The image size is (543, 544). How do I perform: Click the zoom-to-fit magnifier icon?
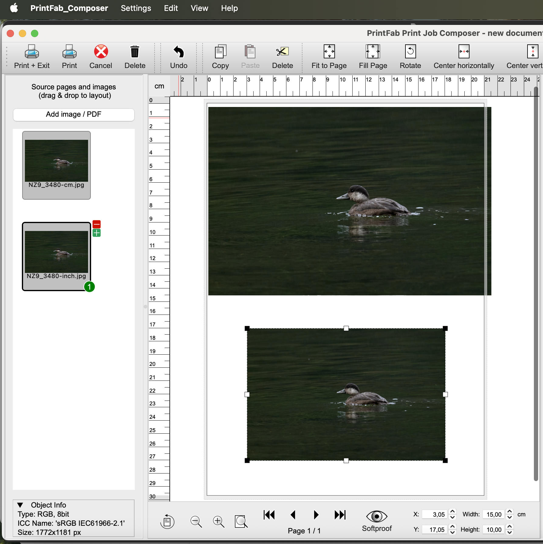241,522
